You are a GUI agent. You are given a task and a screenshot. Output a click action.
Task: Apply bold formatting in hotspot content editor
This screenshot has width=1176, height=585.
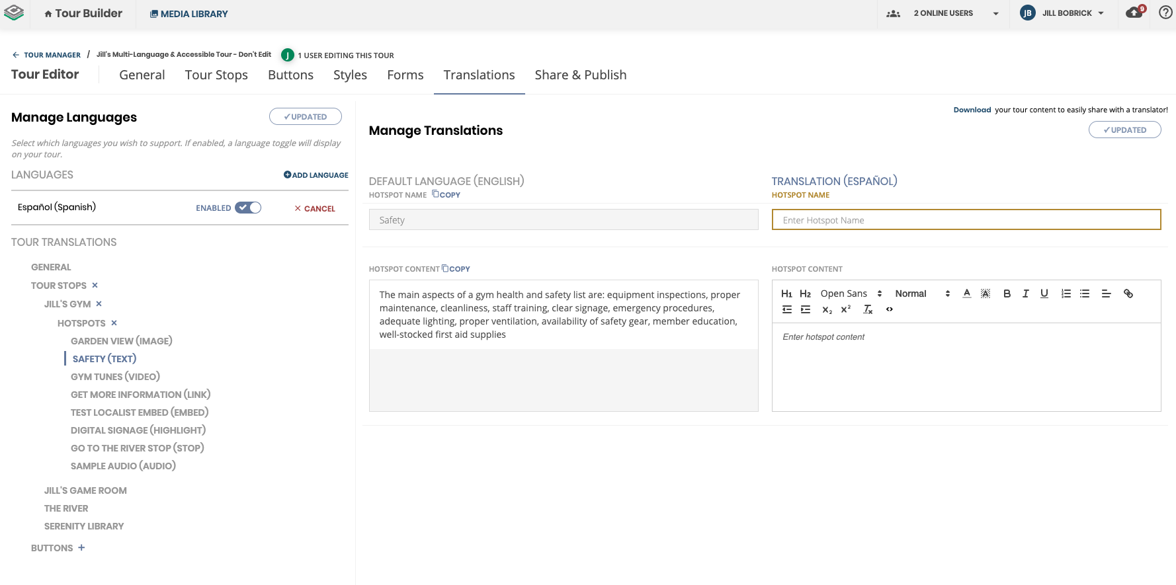1007,294
